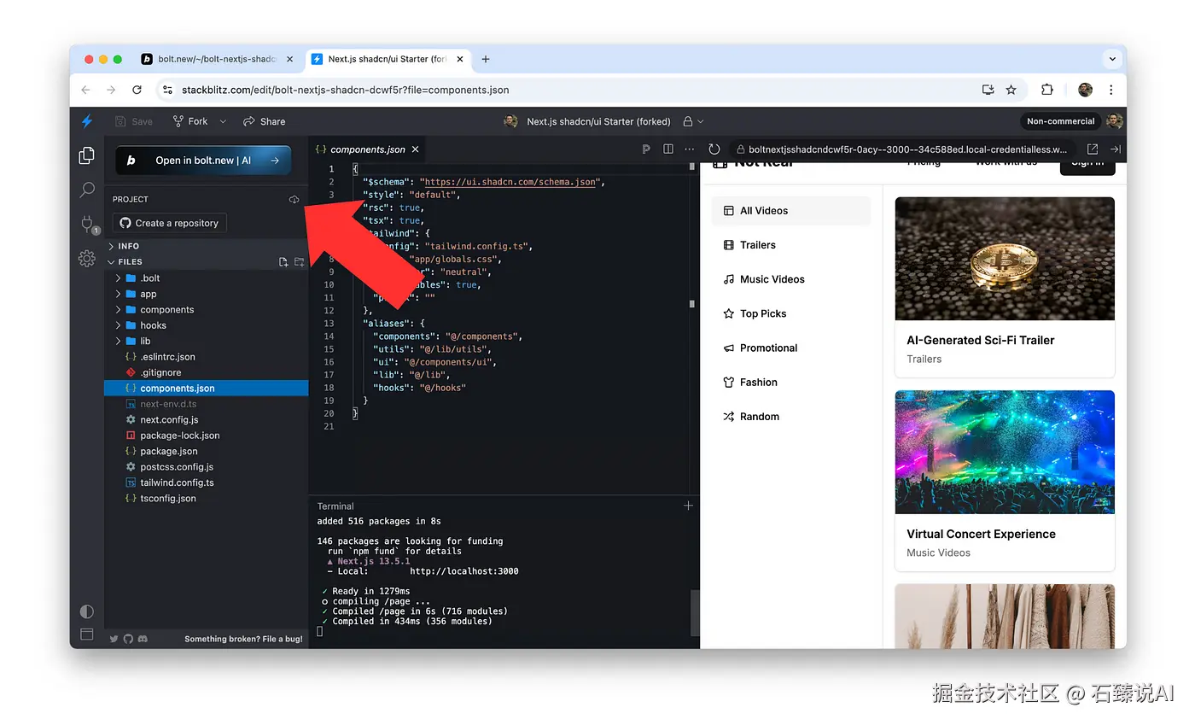Click the Something broken? File a bug link
Viewport: 1195px width, 725px height.
point(243,639)
